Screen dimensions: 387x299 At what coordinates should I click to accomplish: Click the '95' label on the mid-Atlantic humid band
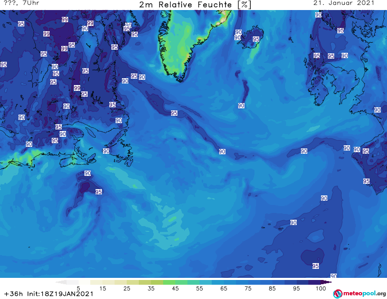[x=174, y=113]
